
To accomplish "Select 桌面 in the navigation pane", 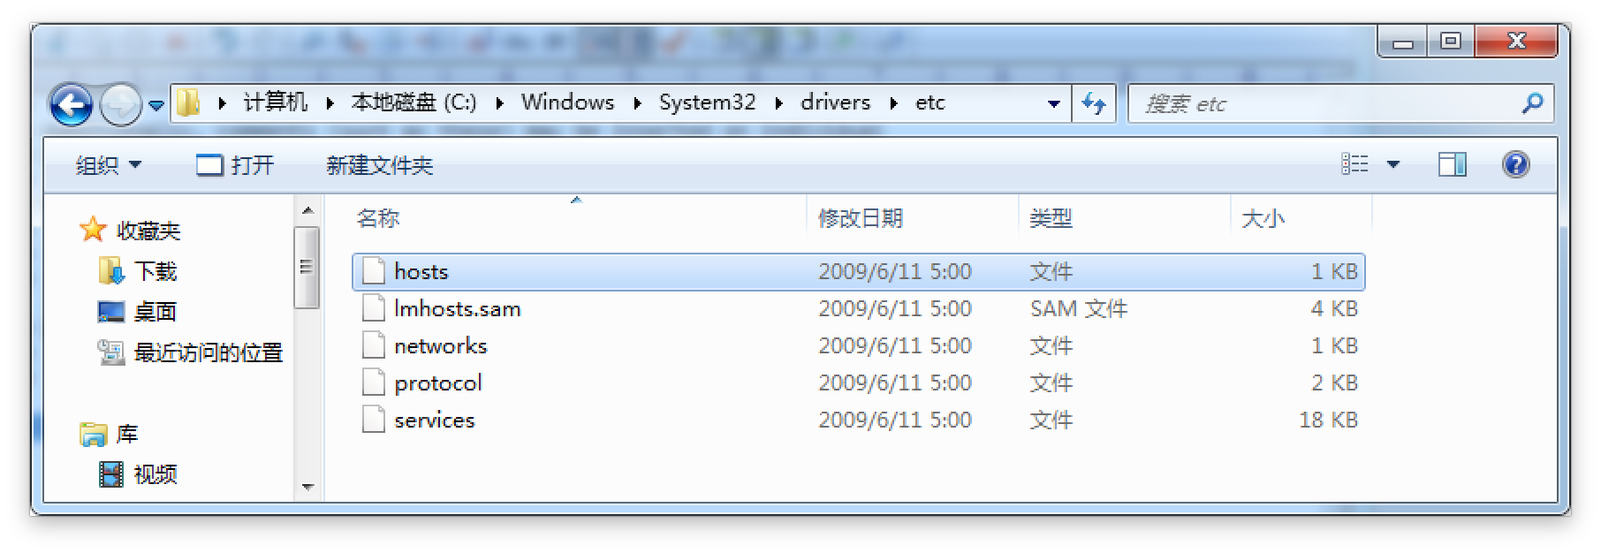I will tap(155, 312).
